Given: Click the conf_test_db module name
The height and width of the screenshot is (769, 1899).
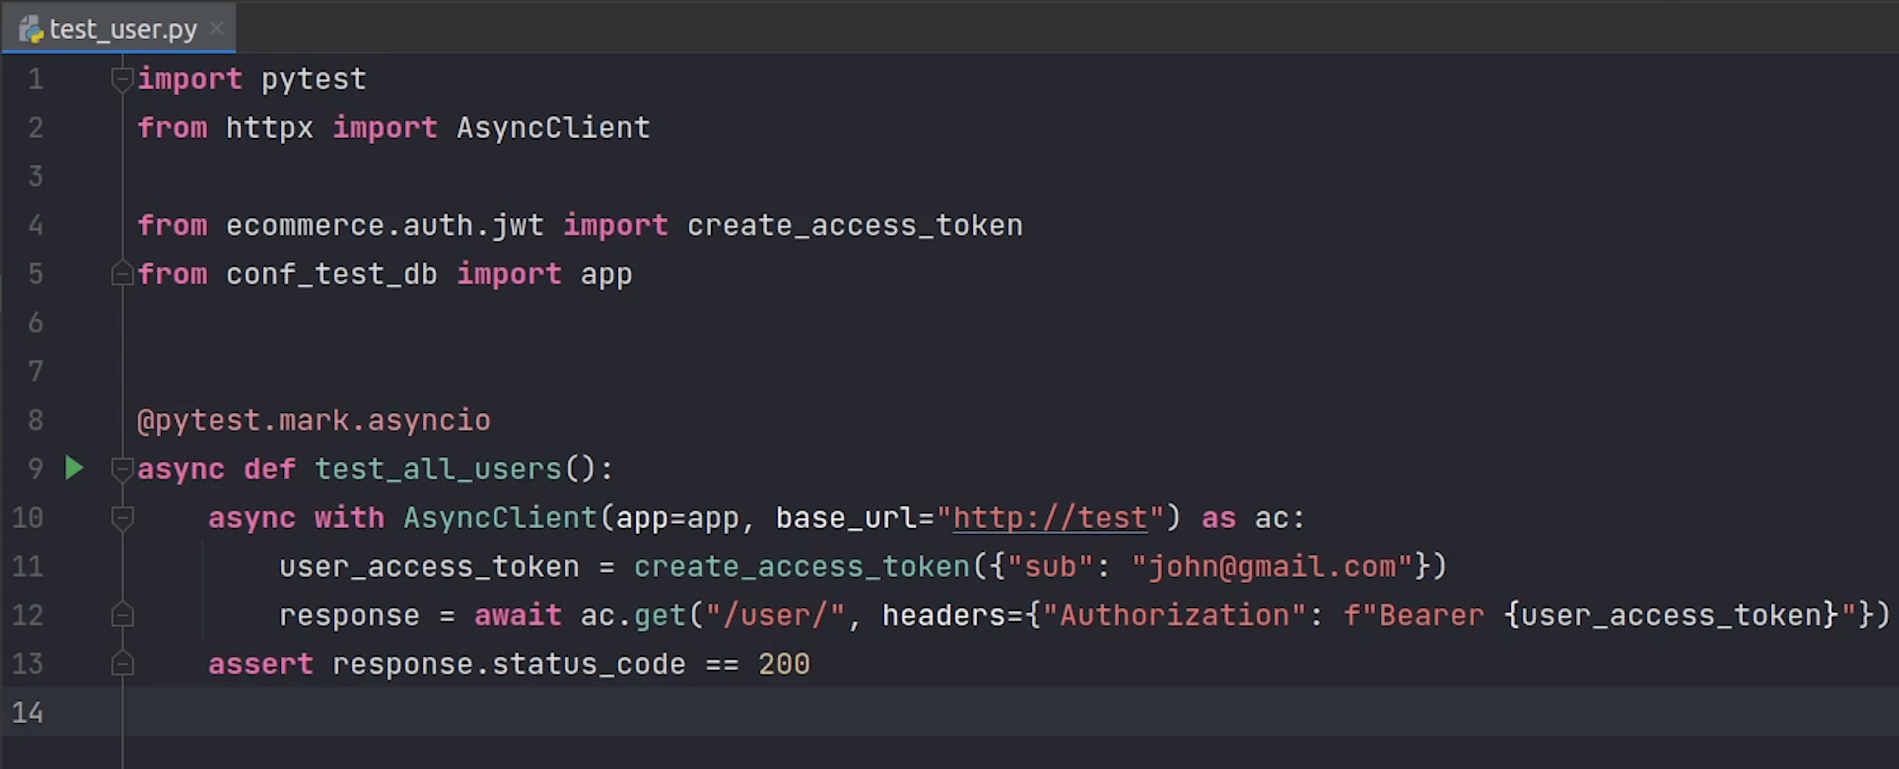Looking at the screenshot, I should (331, 274).
